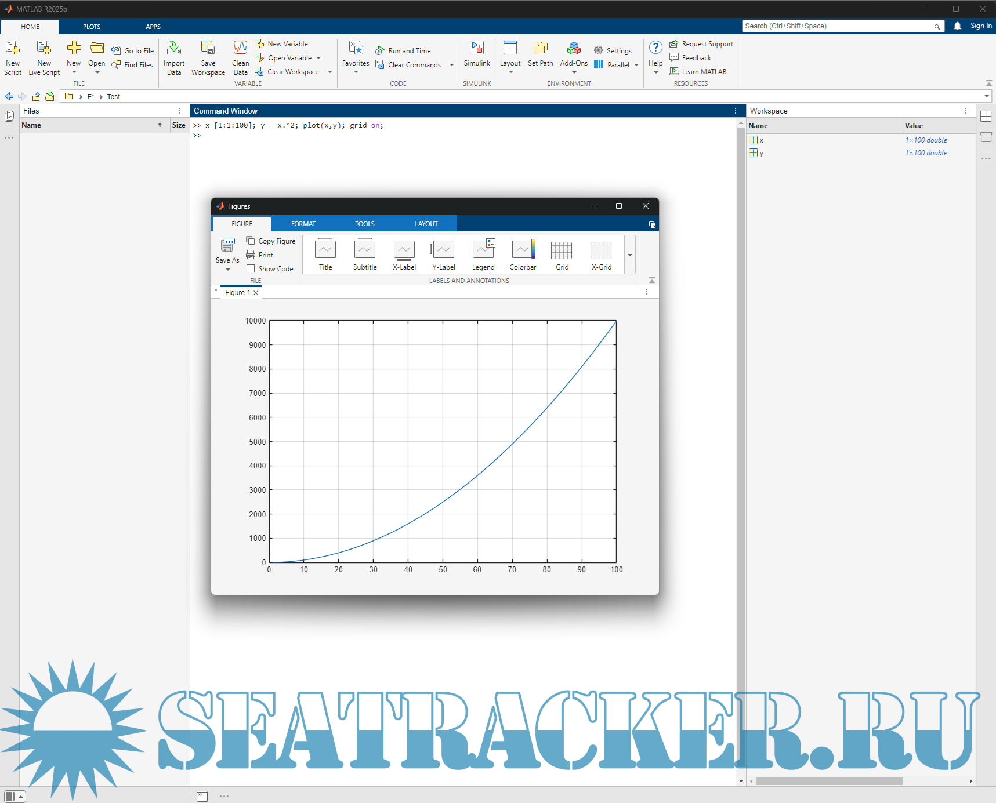Expand the Clear Workspace dropdown arrow
996x803 pixels.
[x=330, y=72]
